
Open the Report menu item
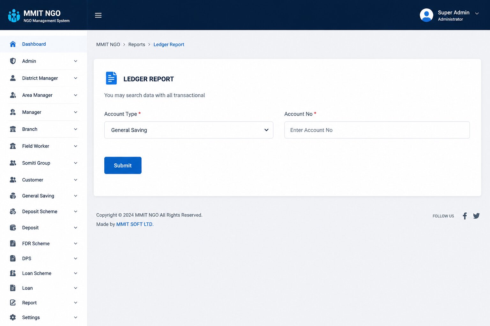[44, 303]
